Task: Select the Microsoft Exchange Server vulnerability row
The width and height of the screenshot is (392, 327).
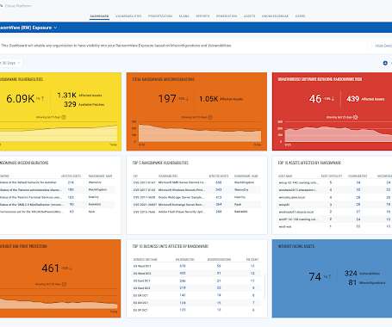Action: pos(196,205)
